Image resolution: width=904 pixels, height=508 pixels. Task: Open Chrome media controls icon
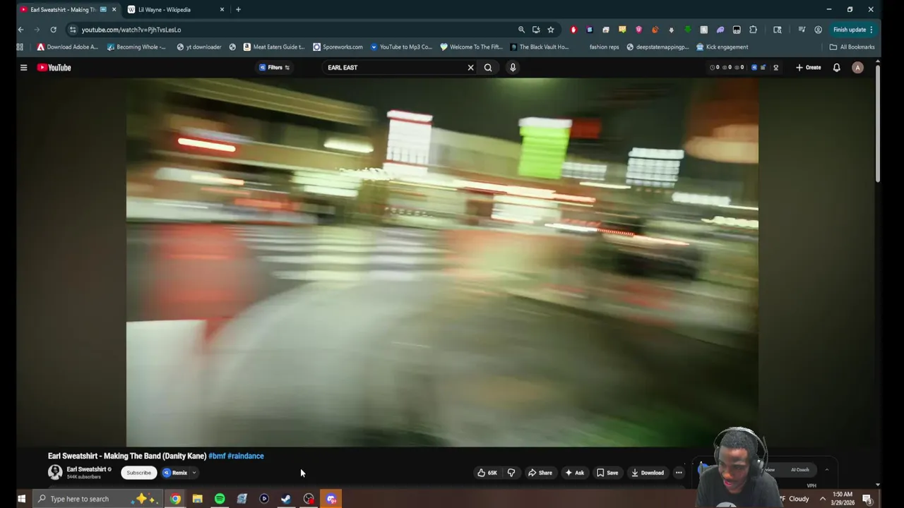tap(802, 30)
